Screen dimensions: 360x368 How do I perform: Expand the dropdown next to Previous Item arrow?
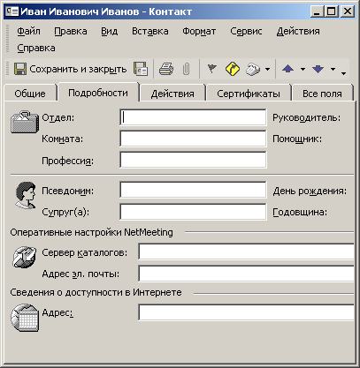303,70
